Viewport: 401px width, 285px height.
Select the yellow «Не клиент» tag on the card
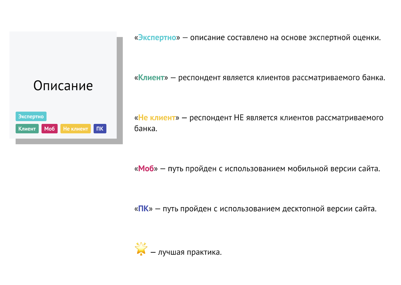75,129
